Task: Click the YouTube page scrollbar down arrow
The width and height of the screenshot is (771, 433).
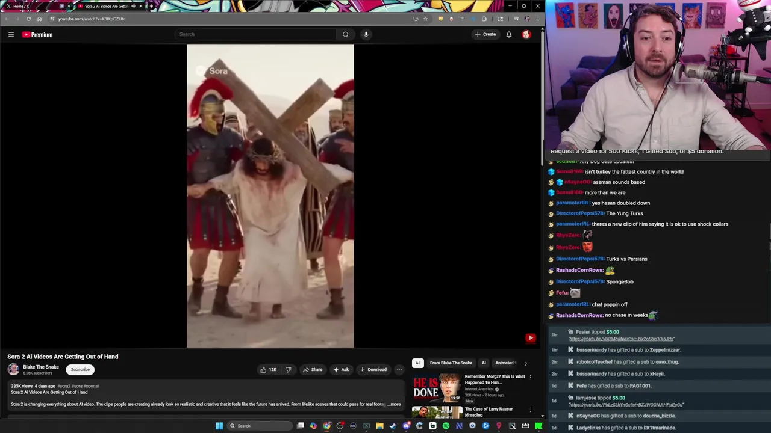Action: [x=542, y=416]
